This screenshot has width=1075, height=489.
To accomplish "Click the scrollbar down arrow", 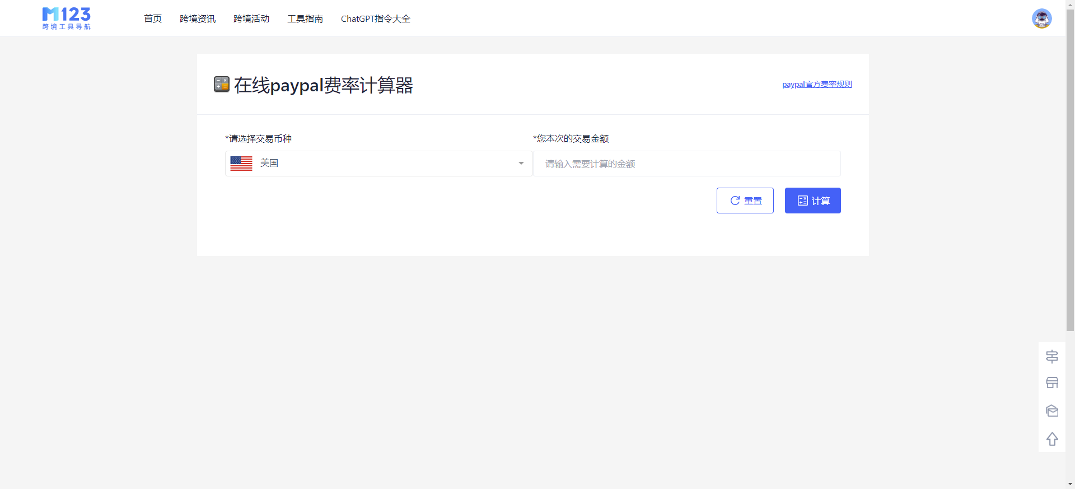I will [x=1071, y=484].
